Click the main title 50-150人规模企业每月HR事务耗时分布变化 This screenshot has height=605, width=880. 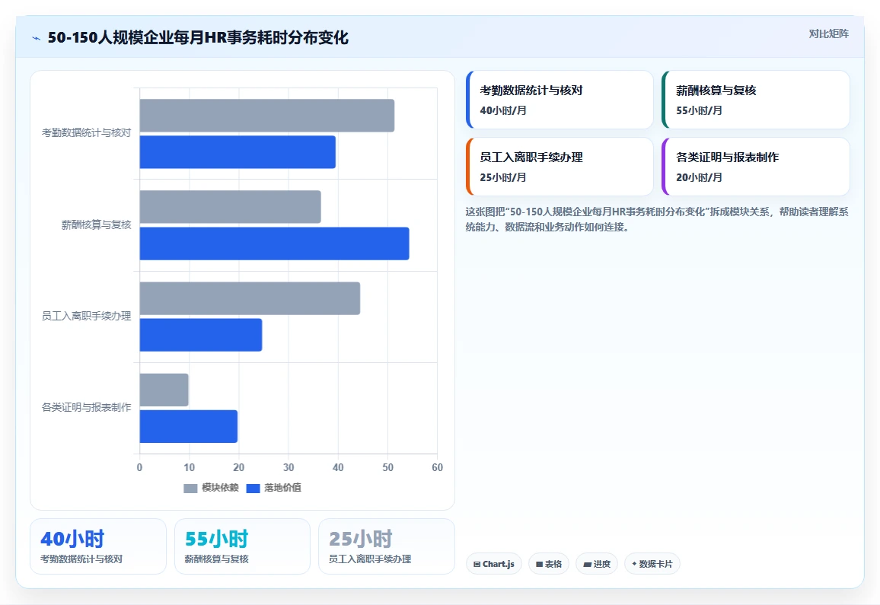click(198, 37)
